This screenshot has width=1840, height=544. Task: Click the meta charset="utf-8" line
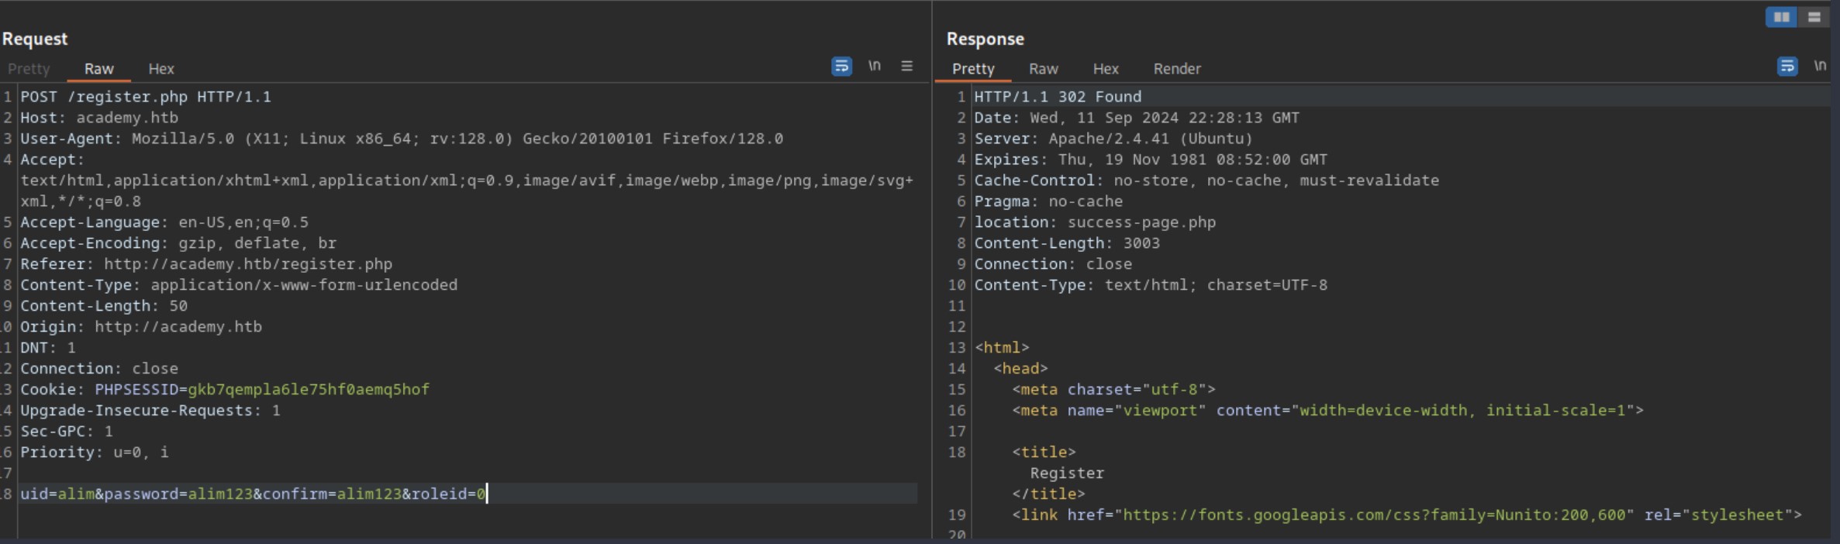pyautogui.click(x=1113, y=390)
